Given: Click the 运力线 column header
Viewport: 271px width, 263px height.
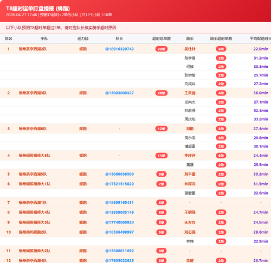Looking at the screenshot, I should point(83,39).
